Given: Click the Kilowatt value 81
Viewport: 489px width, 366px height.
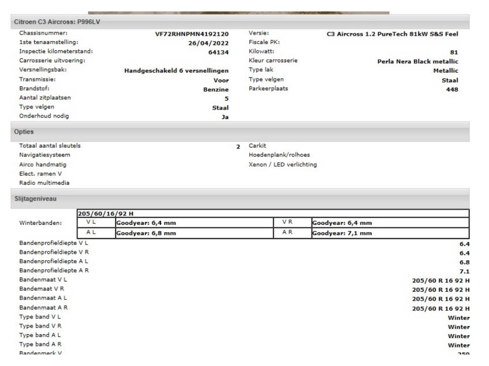Looking at the screenshot, I should coord(454,52).
